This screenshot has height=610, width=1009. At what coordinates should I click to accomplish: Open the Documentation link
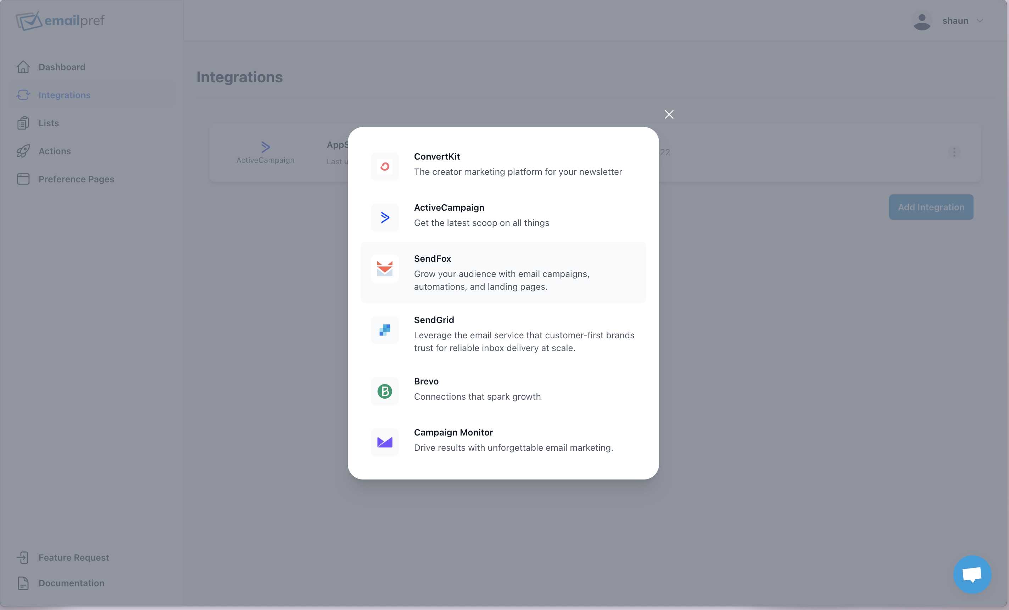pyautogui.click(x=71, y=583)
